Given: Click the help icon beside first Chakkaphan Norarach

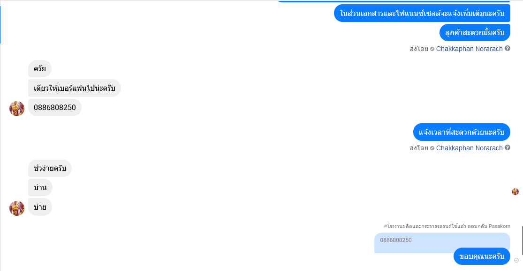Looking at the screenshot, I should click(508, 48).
